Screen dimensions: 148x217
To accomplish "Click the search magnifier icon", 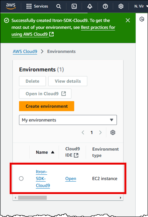I will tap(59, 6).
